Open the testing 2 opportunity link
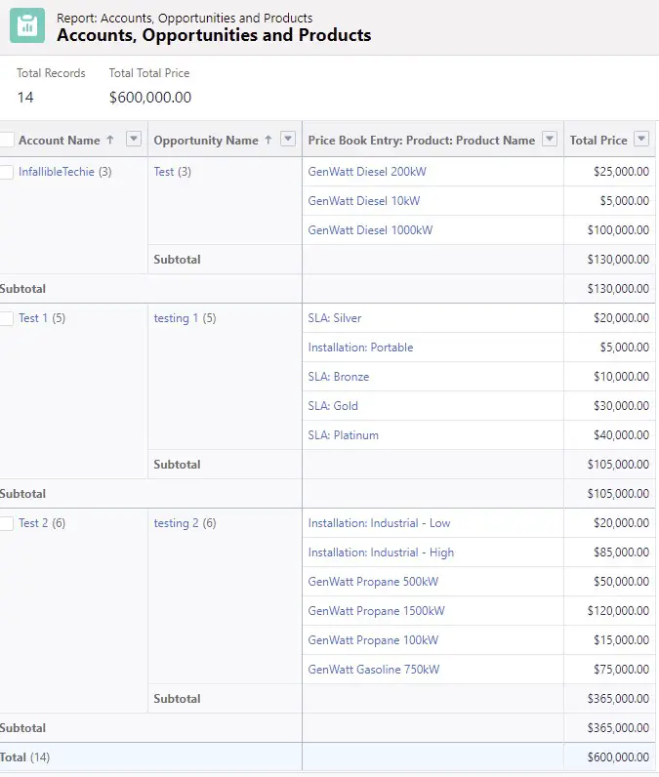The image size is (659, 777). click(x=176, y=523)
